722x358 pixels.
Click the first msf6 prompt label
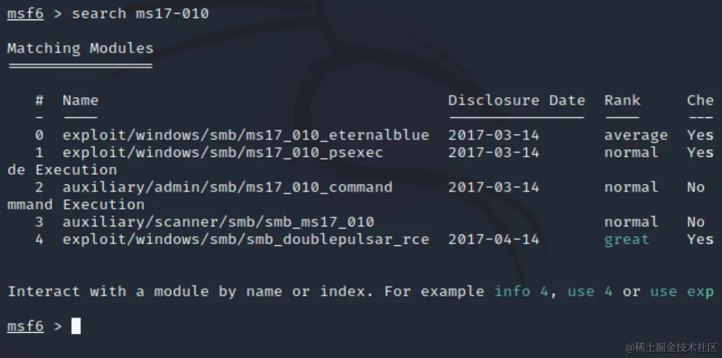click(x=25, y=13)
